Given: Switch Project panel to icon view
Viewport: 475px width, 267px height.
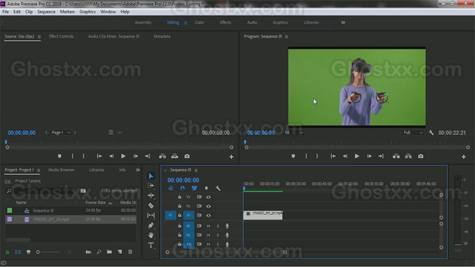Looking at the screenshot, I should pos(29,252).
